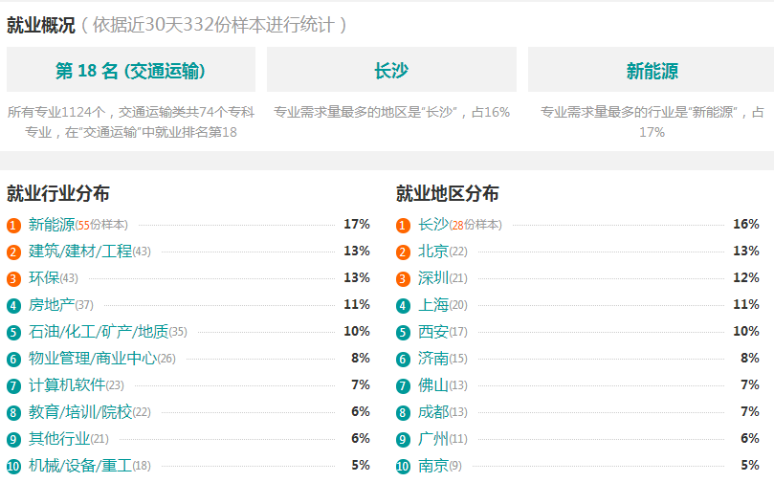Image resolution: width=774 pixels, height=482 pixels.
Task: Click the 55份样本 count next to 新能源
Action: pos(101,225)
